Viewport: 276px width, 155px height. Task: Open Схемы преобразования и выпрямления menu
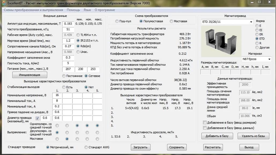(x=33, y=10)
